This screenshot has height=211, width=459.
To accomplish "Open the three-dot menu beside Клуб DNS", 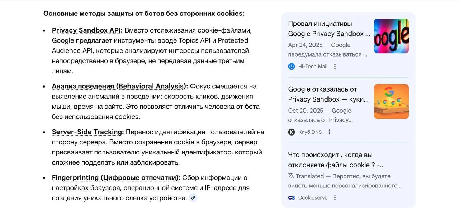I will (329, 132).
